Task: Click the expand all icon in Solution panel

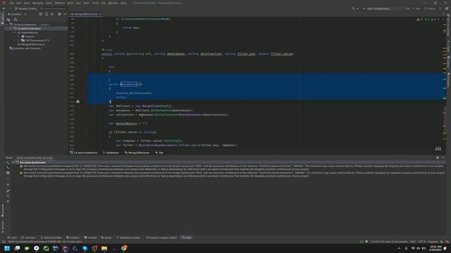Action: (x=47, y=14)
